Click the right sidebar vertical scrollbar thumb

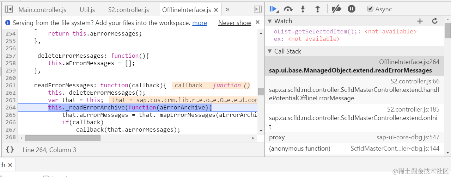coord(447,30)
